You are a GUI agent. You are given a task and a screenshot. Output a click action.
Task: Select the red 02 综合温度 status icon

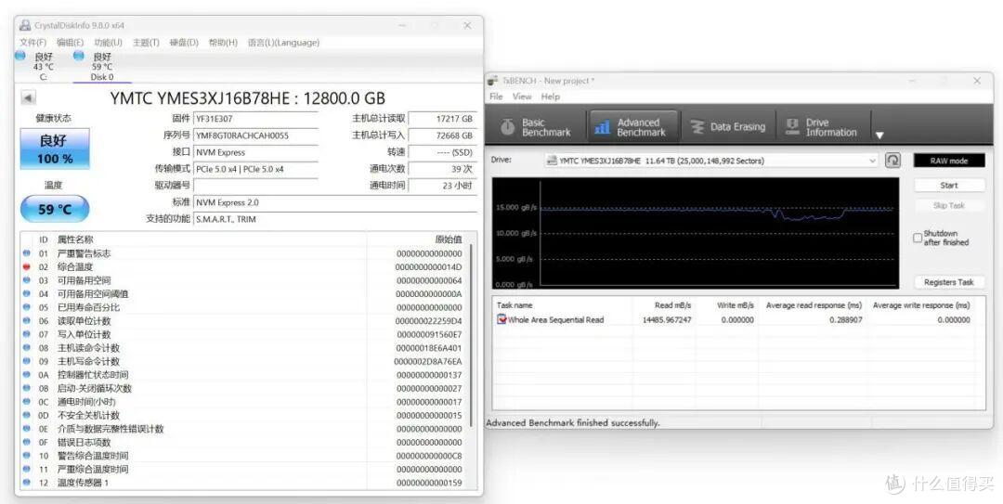pyautogui.click(x=26, y=266)
